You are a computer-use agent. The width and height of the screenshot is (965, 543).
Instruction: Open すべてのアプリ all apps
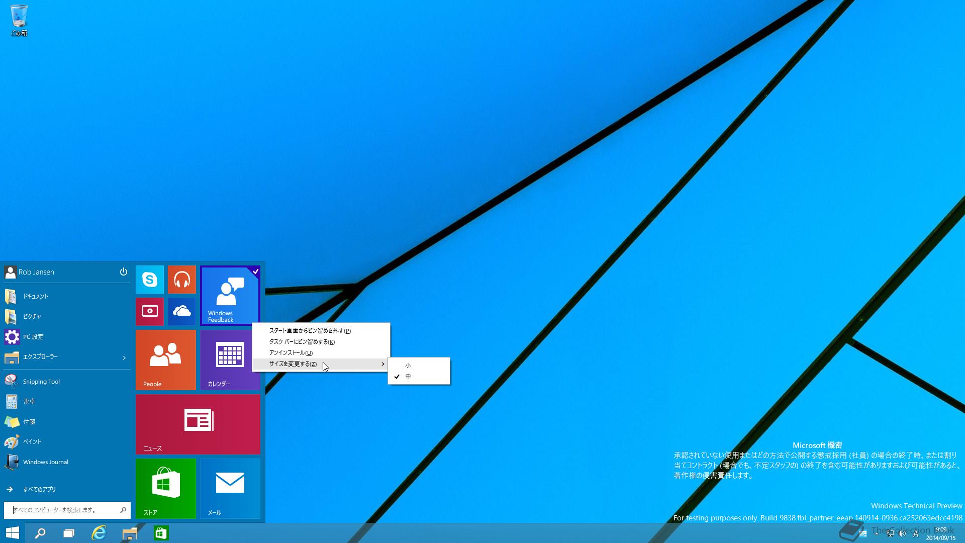tap(66, 489)
